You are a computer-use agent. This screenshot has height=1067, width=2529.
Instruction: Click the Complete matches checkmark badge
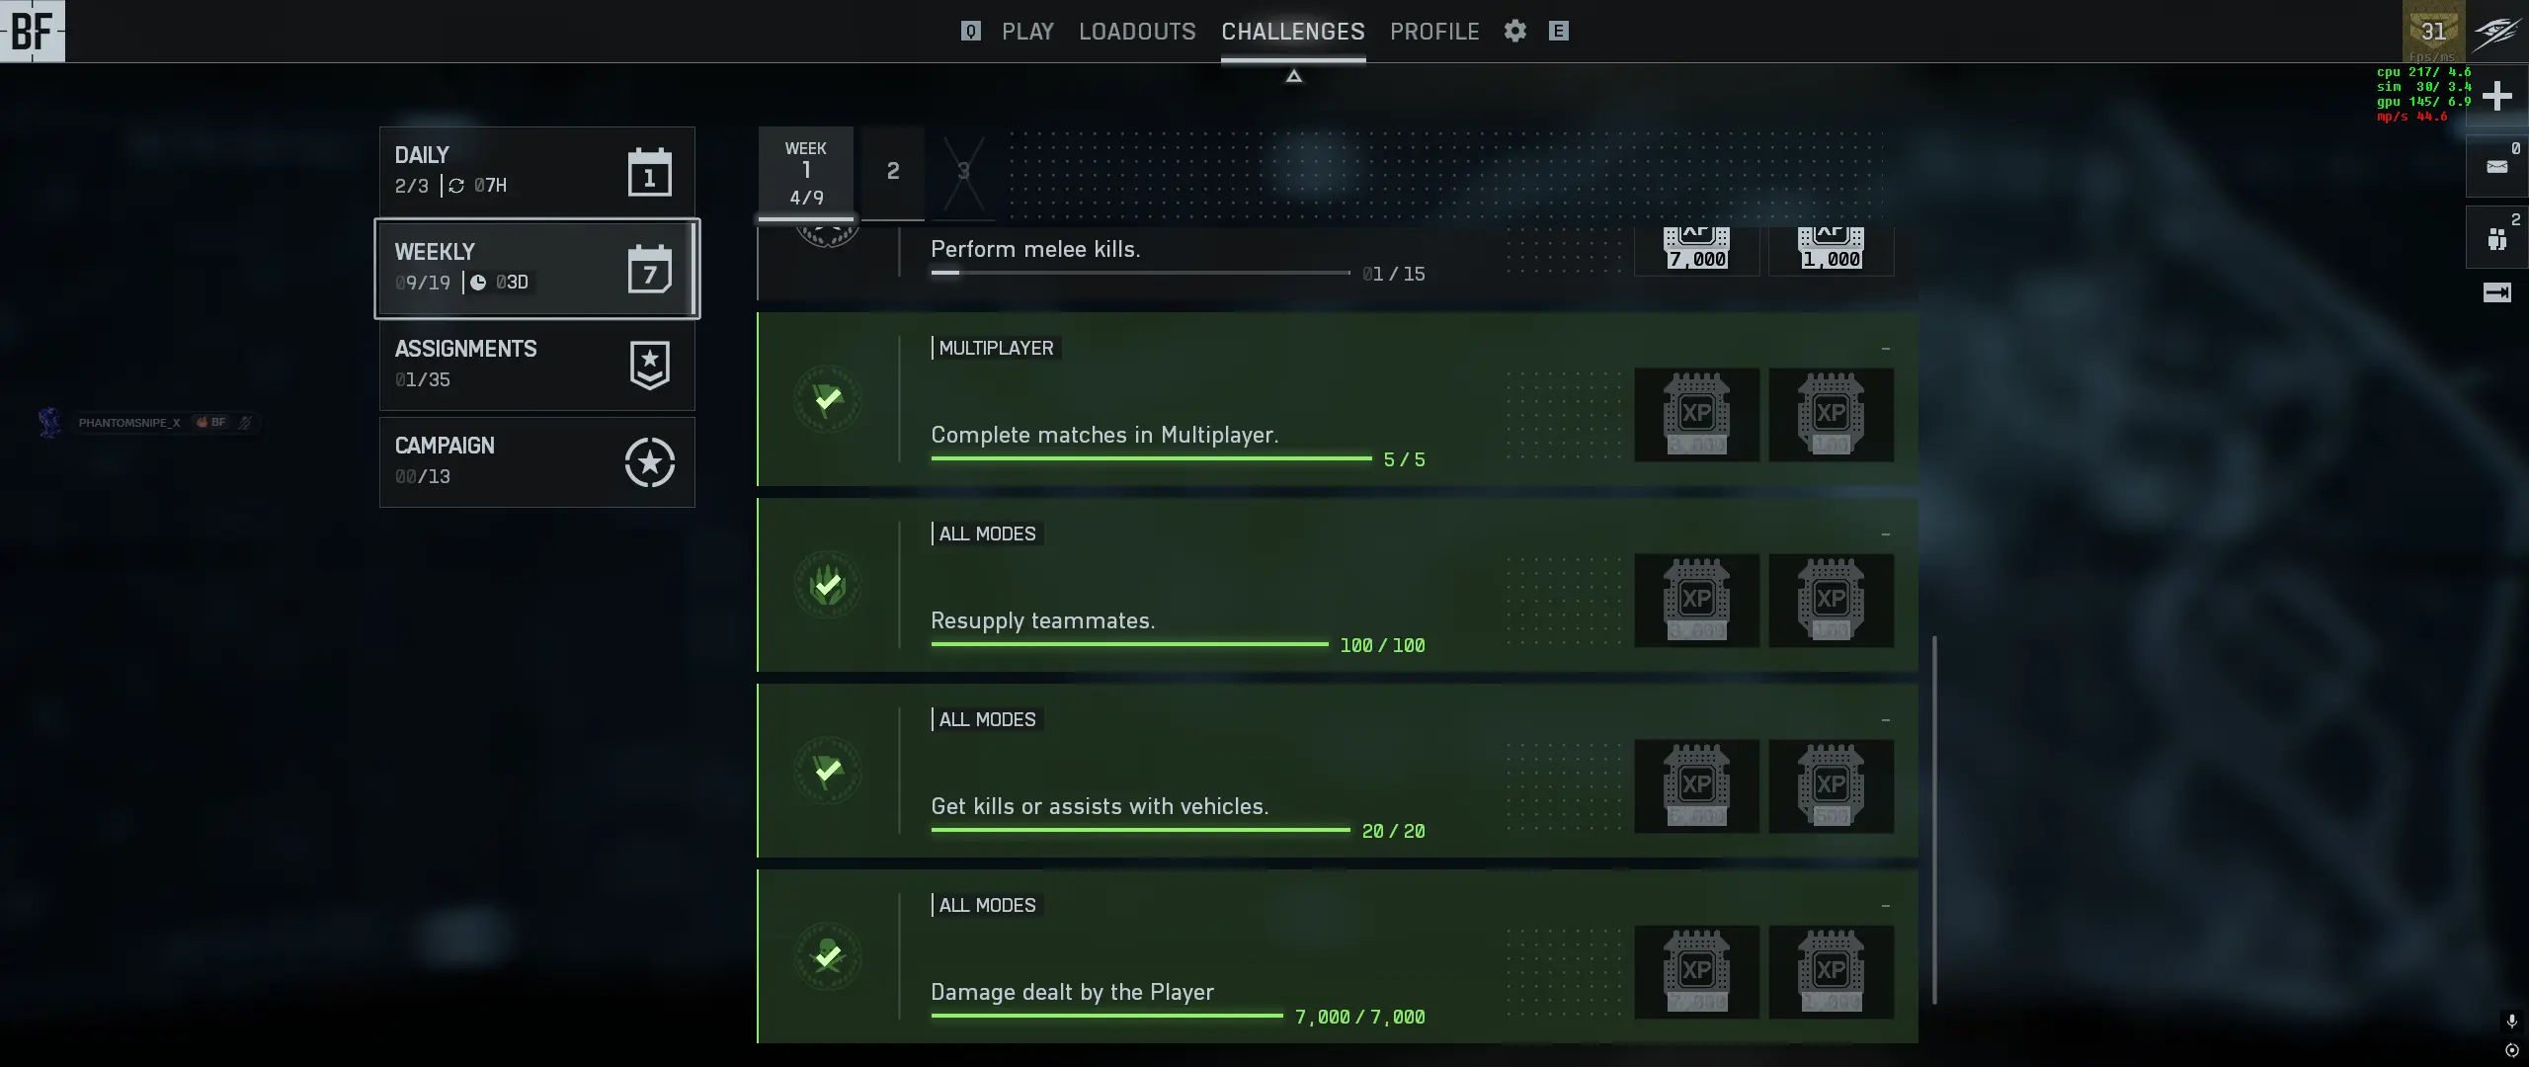pos(828,399)
